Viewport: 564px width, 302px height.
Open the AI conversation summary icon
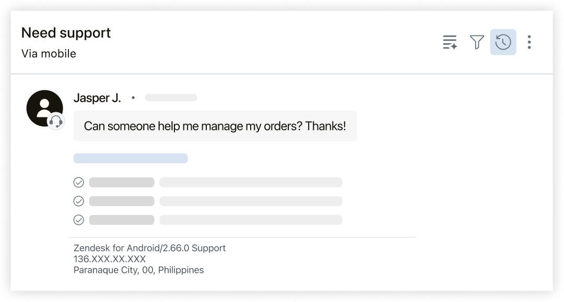tap(450, 42)
